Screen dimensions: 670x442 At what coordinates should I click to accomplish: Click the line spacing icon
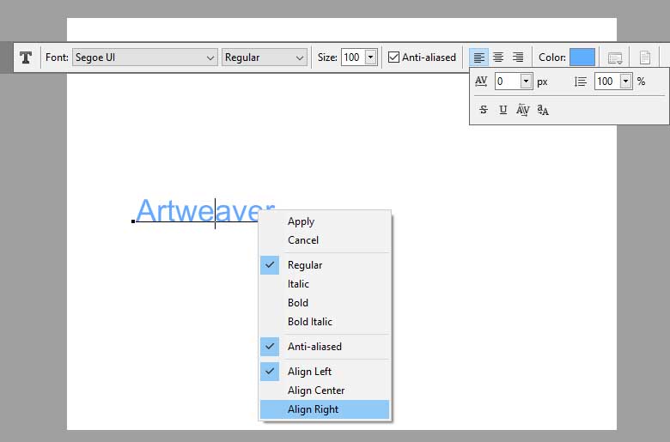(x=581, y=82)
